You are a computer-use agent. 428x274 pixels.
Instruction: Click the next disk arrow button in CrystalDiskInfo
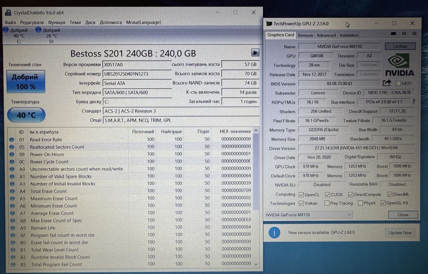pos(255,53)
